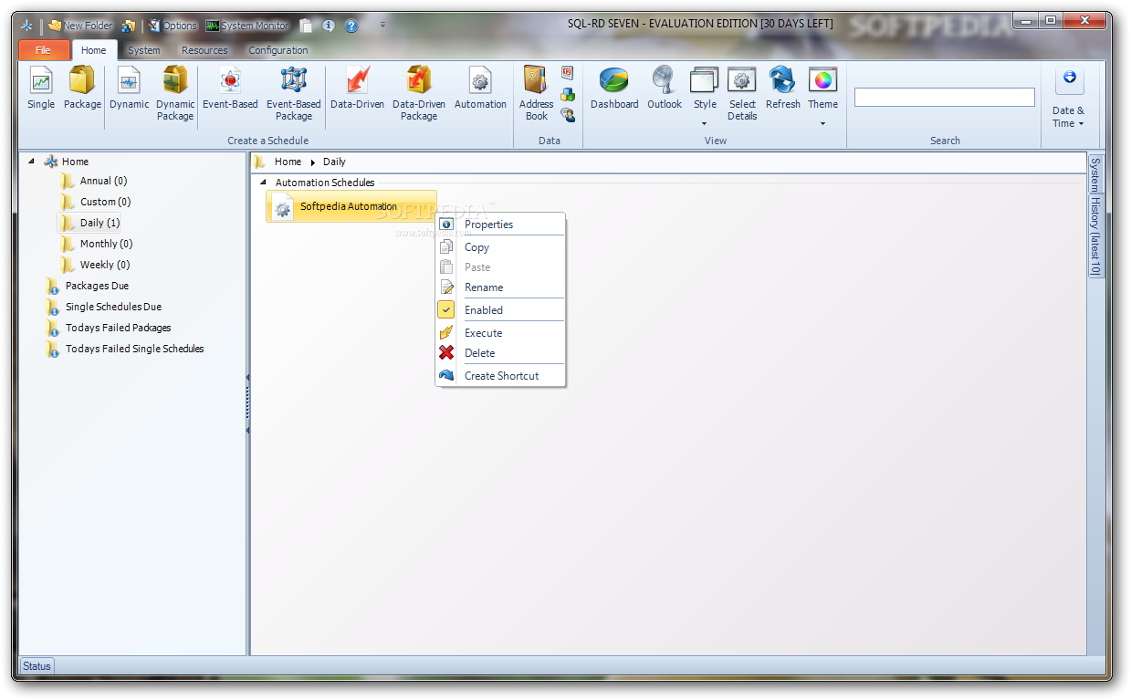The width and height of the screenshot is (1131, 700).
Task: Choose Delete from the context menu
Action: [x=500, y=353]
